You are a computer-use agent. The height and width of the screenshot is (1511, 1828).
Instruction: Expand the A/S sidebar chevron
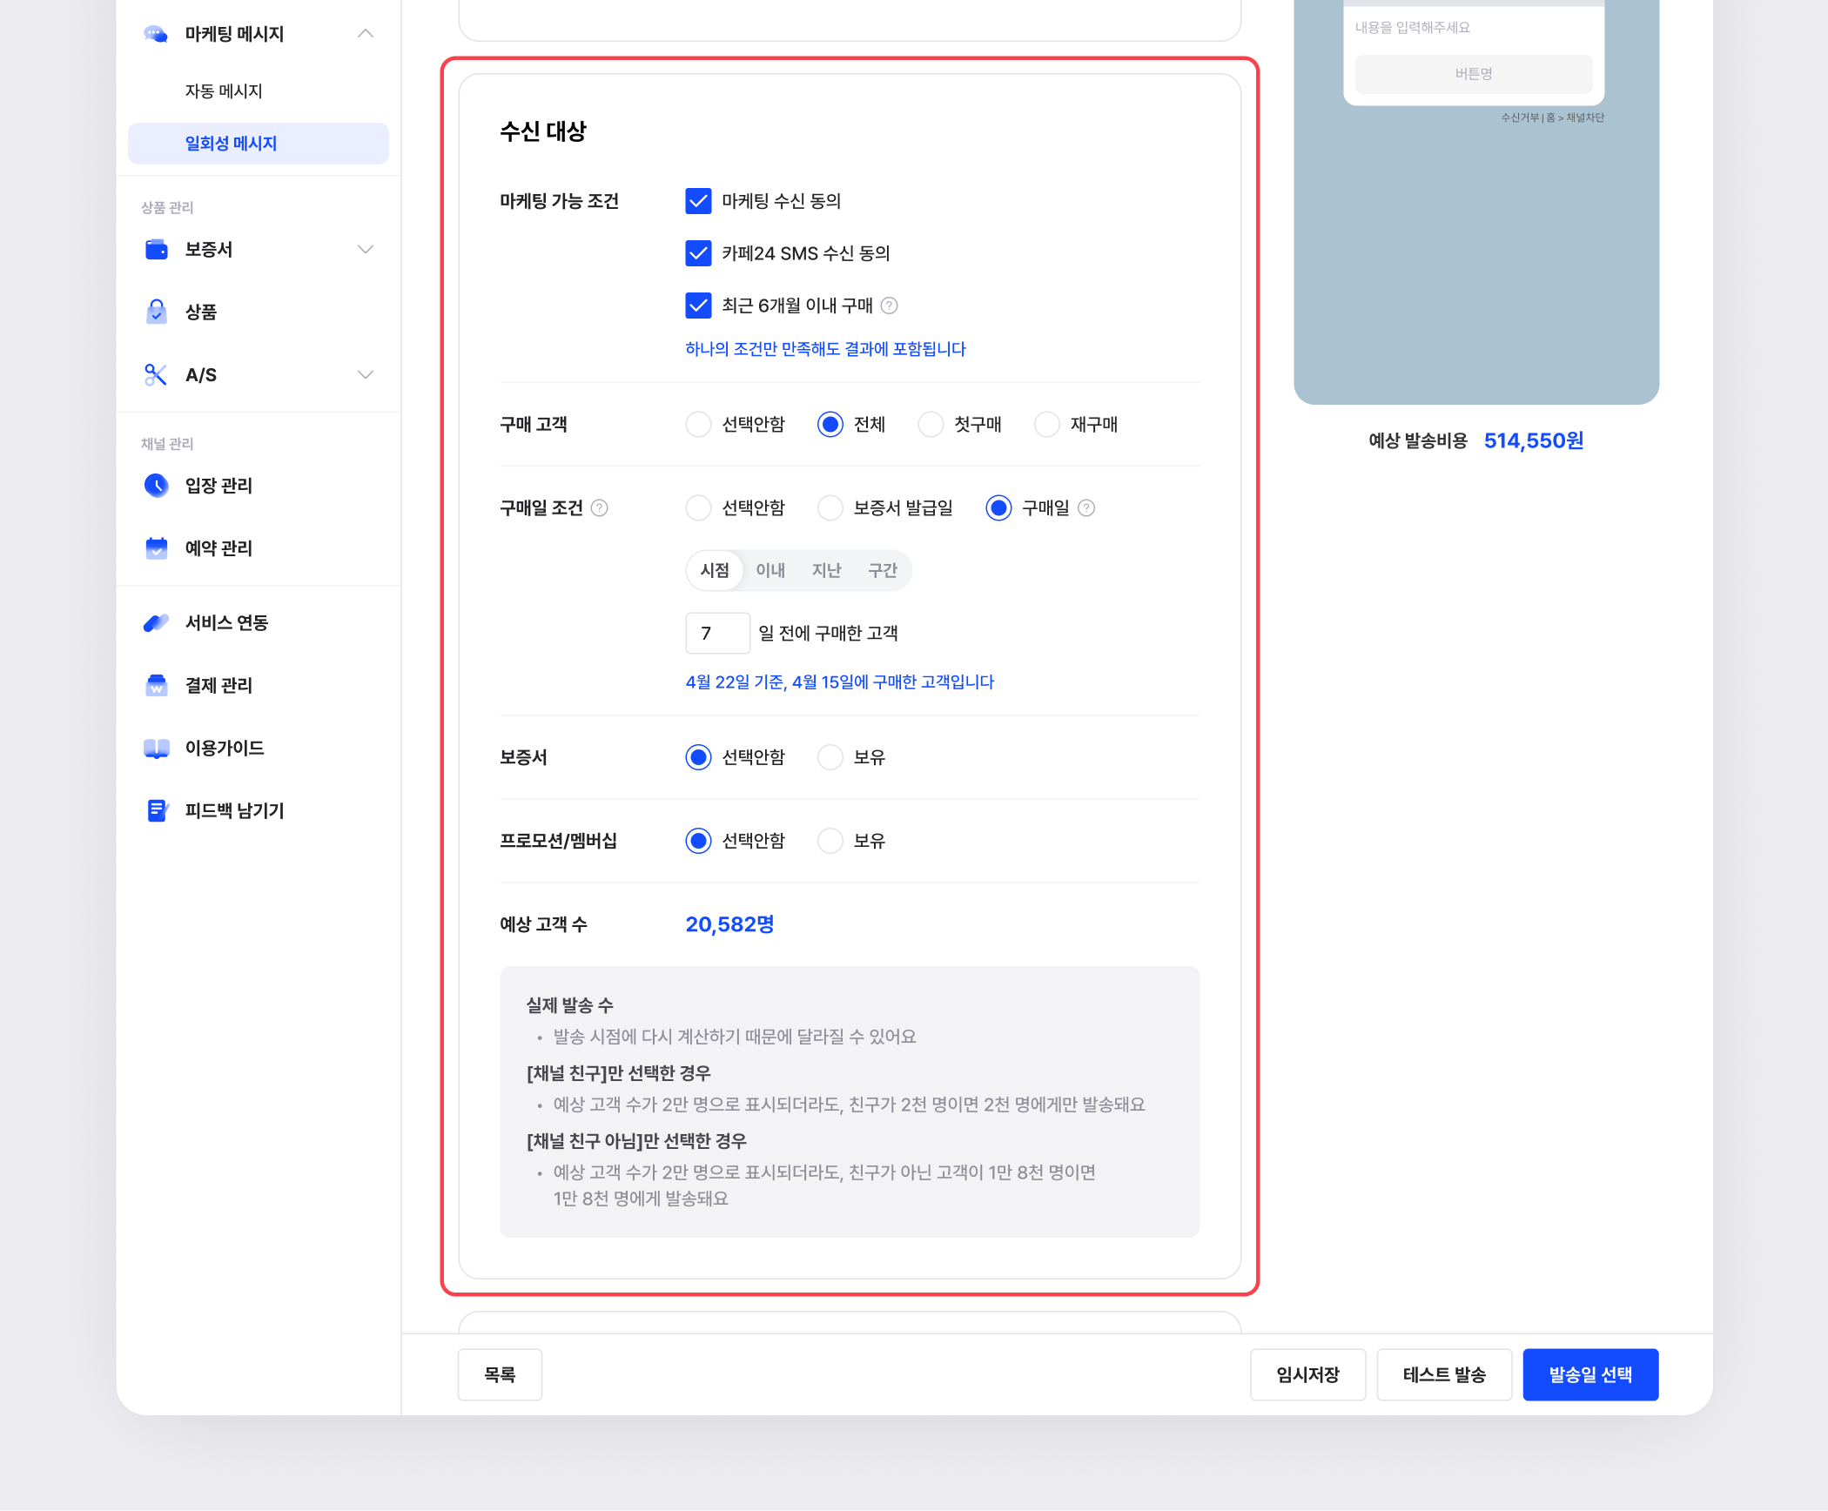pyautogui.click(x=366, y=375)
